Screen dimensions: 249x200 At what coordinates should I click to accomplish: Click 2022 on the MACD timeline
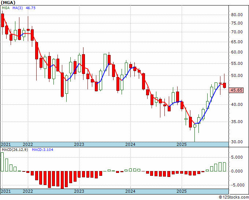[28, 191]
